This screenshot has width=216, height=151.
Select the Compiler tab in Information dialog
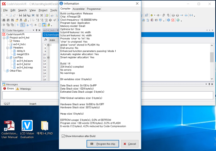click(x=65, y=9)
